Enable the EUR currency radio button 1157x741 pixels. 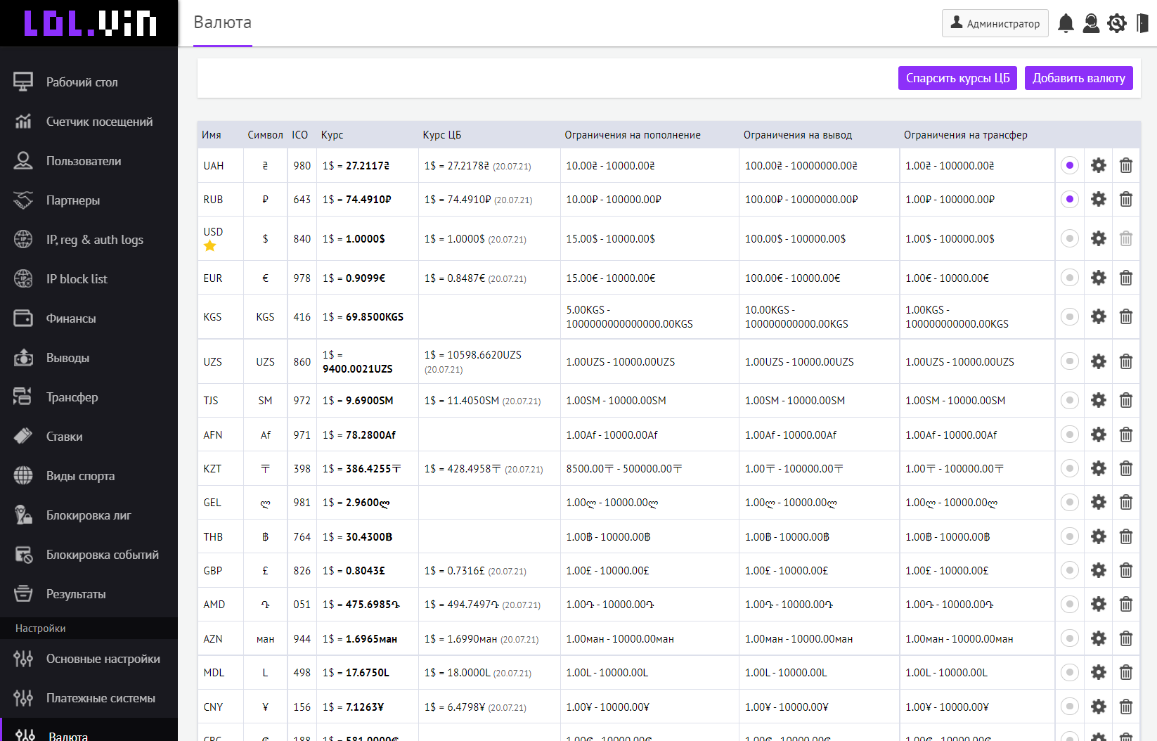pyautogui.click(x=1069, y=278)
